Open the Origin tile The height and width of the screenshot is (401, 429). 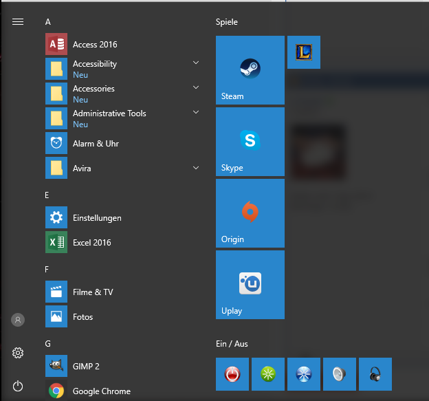coord(250,213)
